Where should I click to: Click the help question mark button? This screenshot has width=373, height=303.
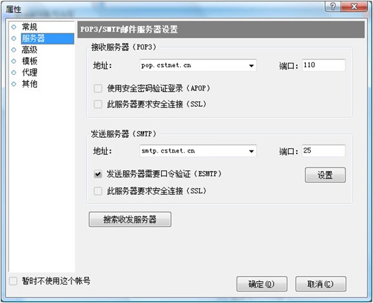point(333,6)
